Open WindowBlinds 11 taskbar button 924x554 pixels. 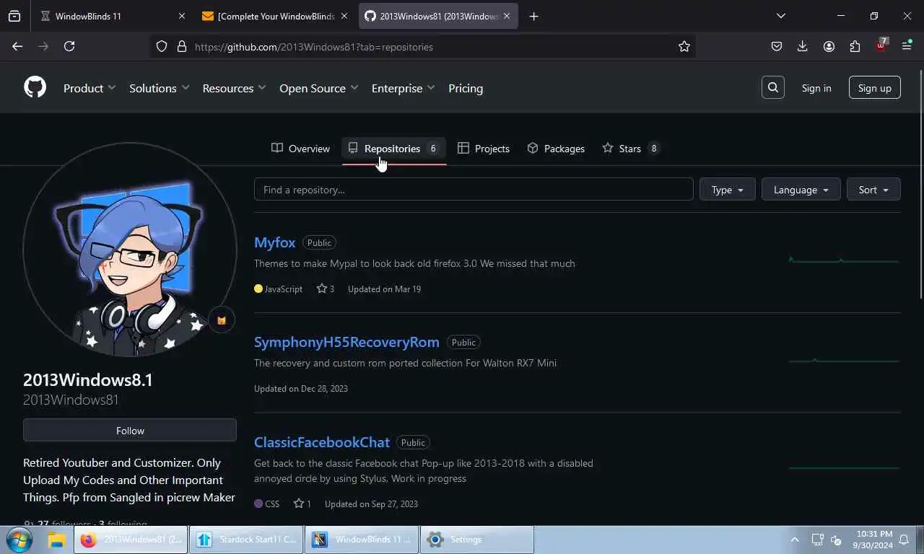pyautogui.click(x=362, y=540)
